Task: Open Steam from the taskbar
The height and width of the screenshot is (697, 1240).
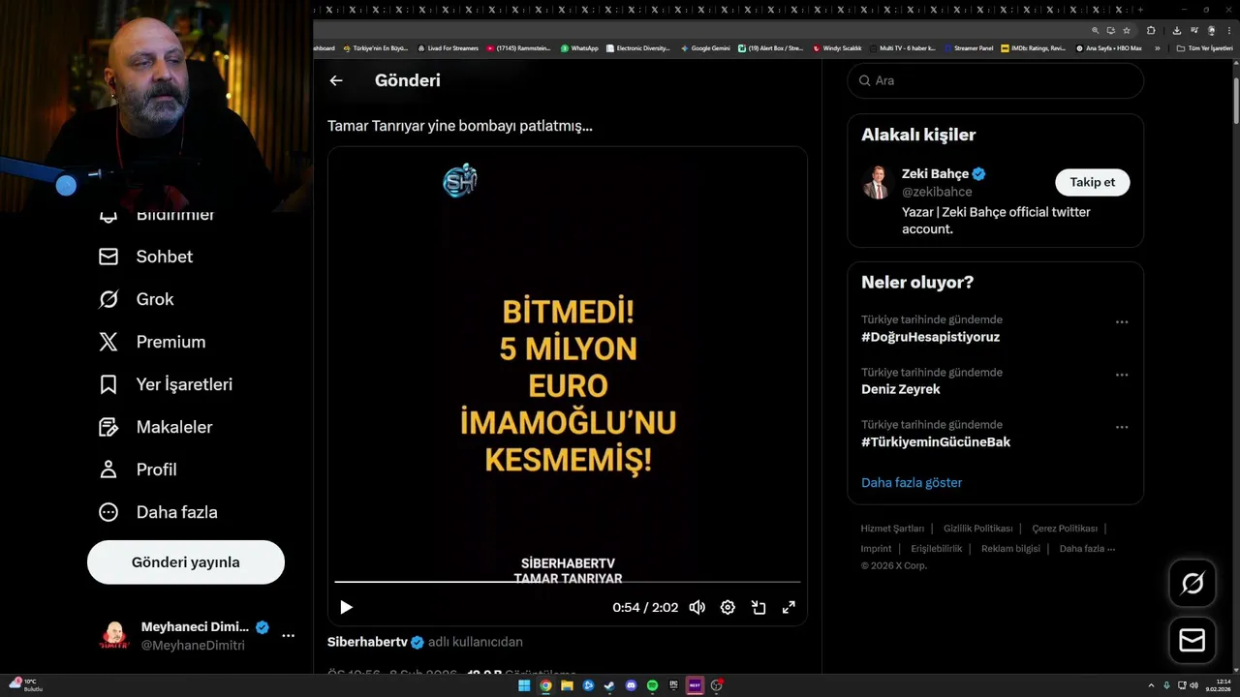Action: [x=609, y=685]
